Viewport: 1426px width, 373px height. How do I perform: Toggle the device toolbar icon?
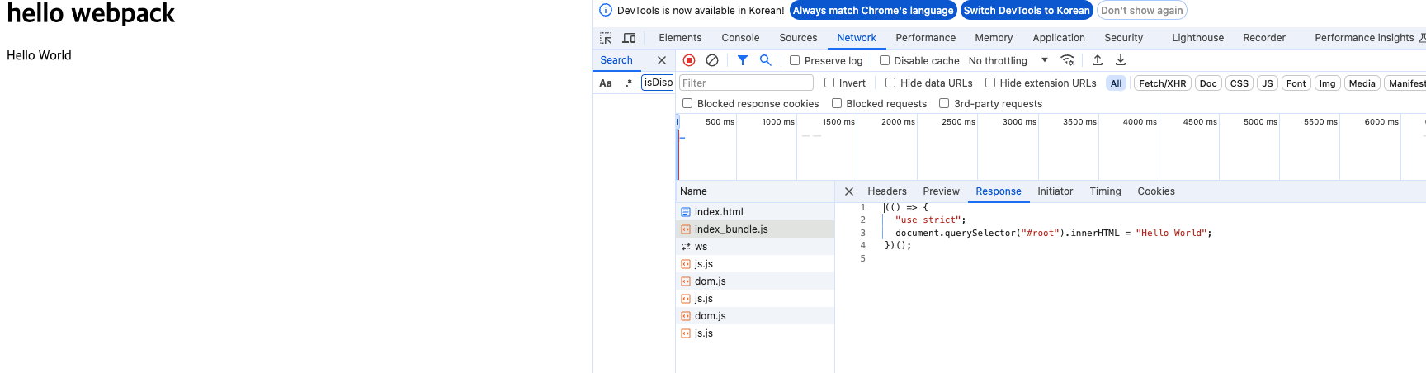pyautogui.click(x=629, y=38)
